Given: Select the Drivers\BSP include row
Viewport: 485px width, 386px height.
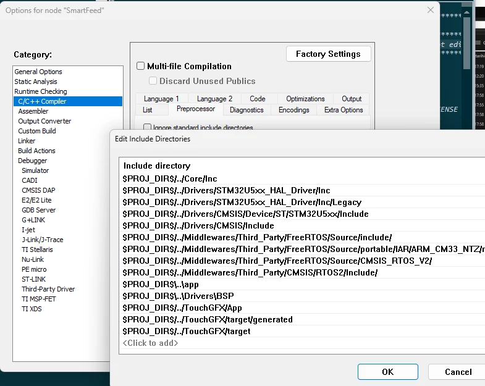Looking at the screenshot, I should pos(302,296).
